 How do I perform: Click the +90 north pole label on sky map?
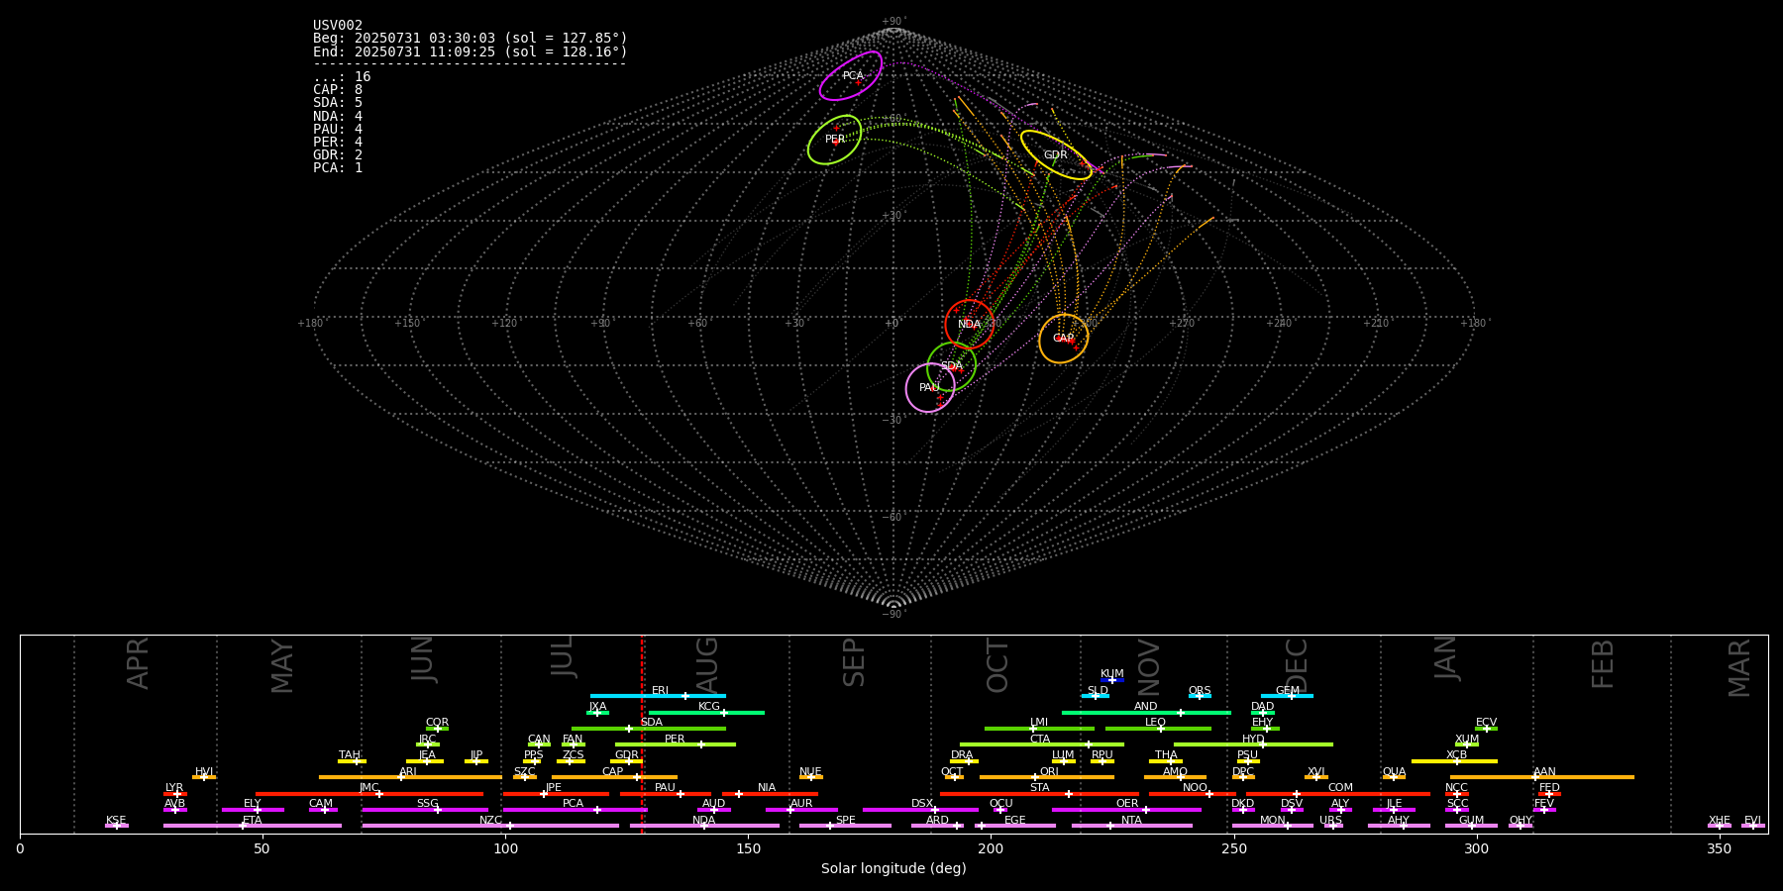[892, 22]
